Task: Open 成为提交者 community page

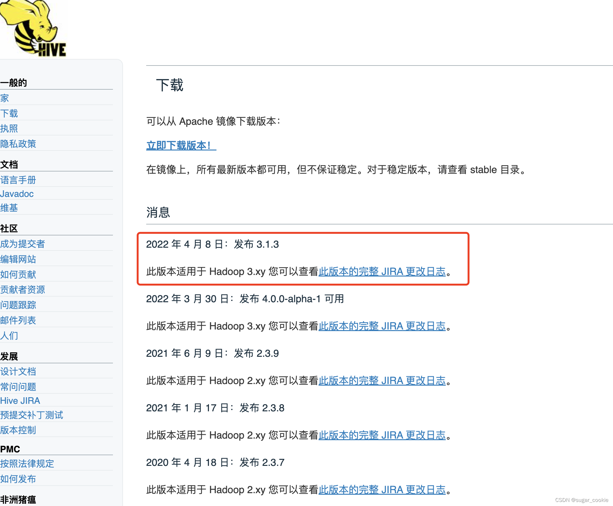Action: pyautogui.click(x=22, y=244)
